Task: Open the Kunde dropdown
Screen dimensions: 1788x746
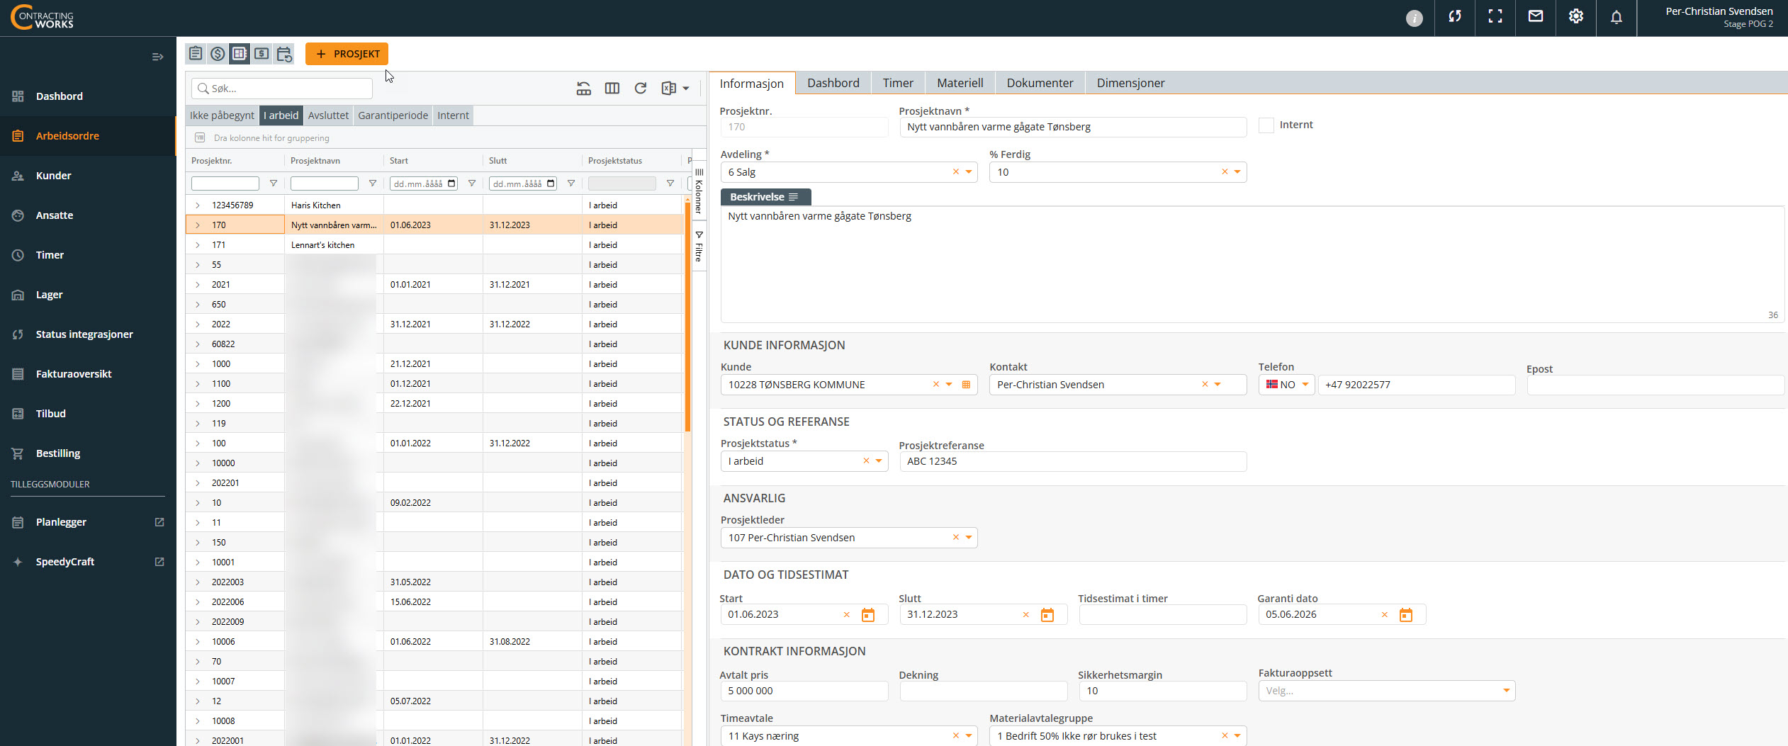Action: [x=949, y=385]
